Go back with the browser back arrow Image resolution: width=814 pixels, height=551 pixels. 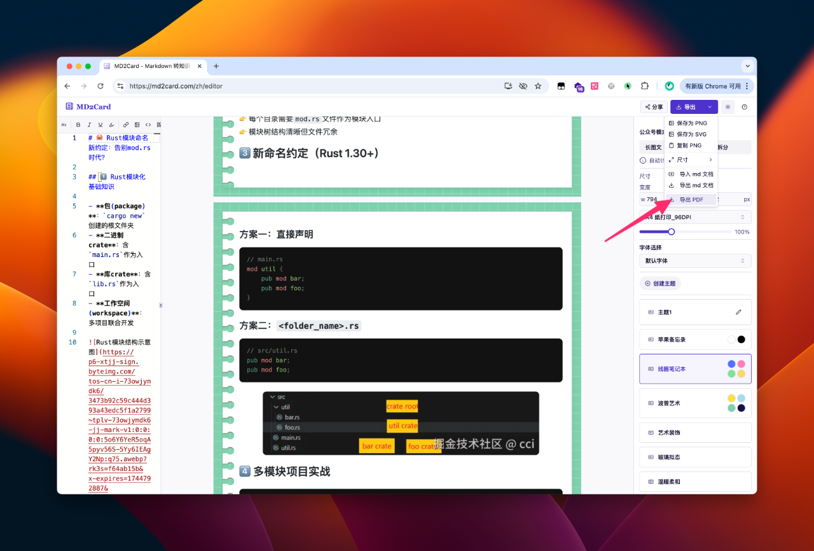coord(67,86)
